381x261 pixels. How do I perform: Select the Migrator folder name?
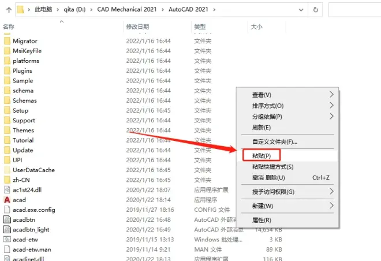point(25,41)
